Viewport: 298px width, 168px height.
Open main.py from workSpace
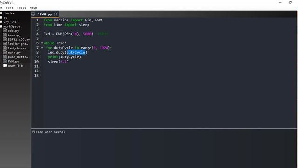point(14,53)
